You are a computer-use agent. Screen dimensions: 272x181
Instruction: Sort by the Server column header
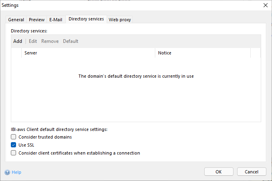tap(88, 53)
